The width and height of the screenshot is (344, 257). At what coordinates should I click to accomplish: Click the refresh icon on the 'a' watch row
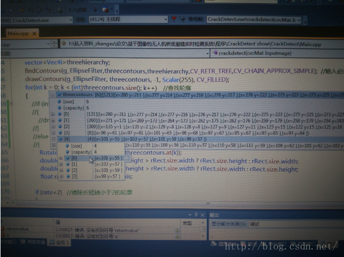tap(177, 237)
